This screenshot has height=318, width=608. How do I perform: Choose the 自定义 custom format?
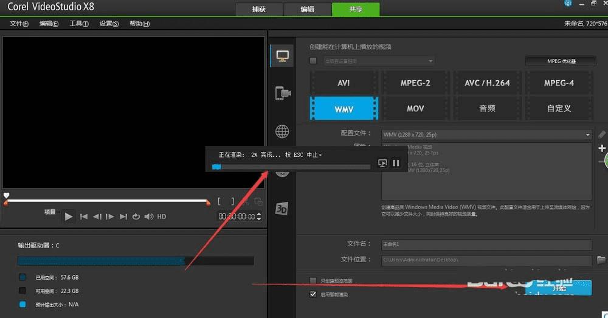559,109
